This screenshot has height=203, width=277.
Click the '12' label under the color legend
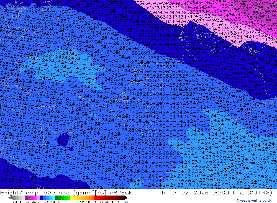pos(82,202)
